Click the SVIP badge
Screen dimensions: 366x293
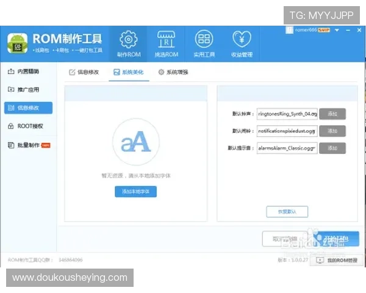(324, 30)
